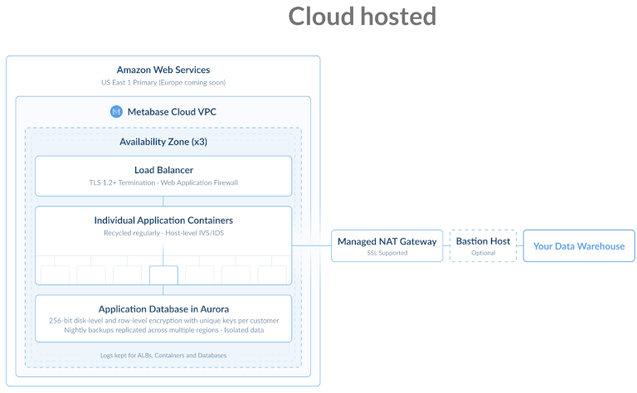The image size is (637, 393).
Task: Select Application Database in Aurora title
Action: [x=163, y=308]
